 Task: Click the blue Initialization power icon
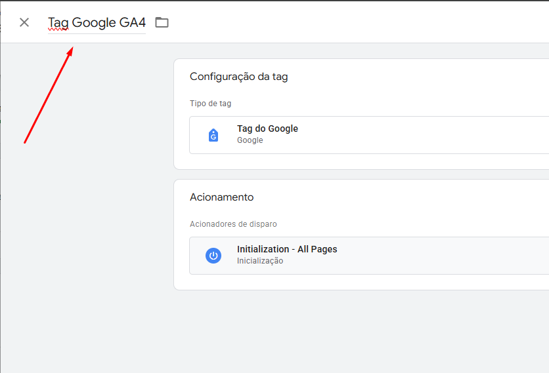point(213,256)
